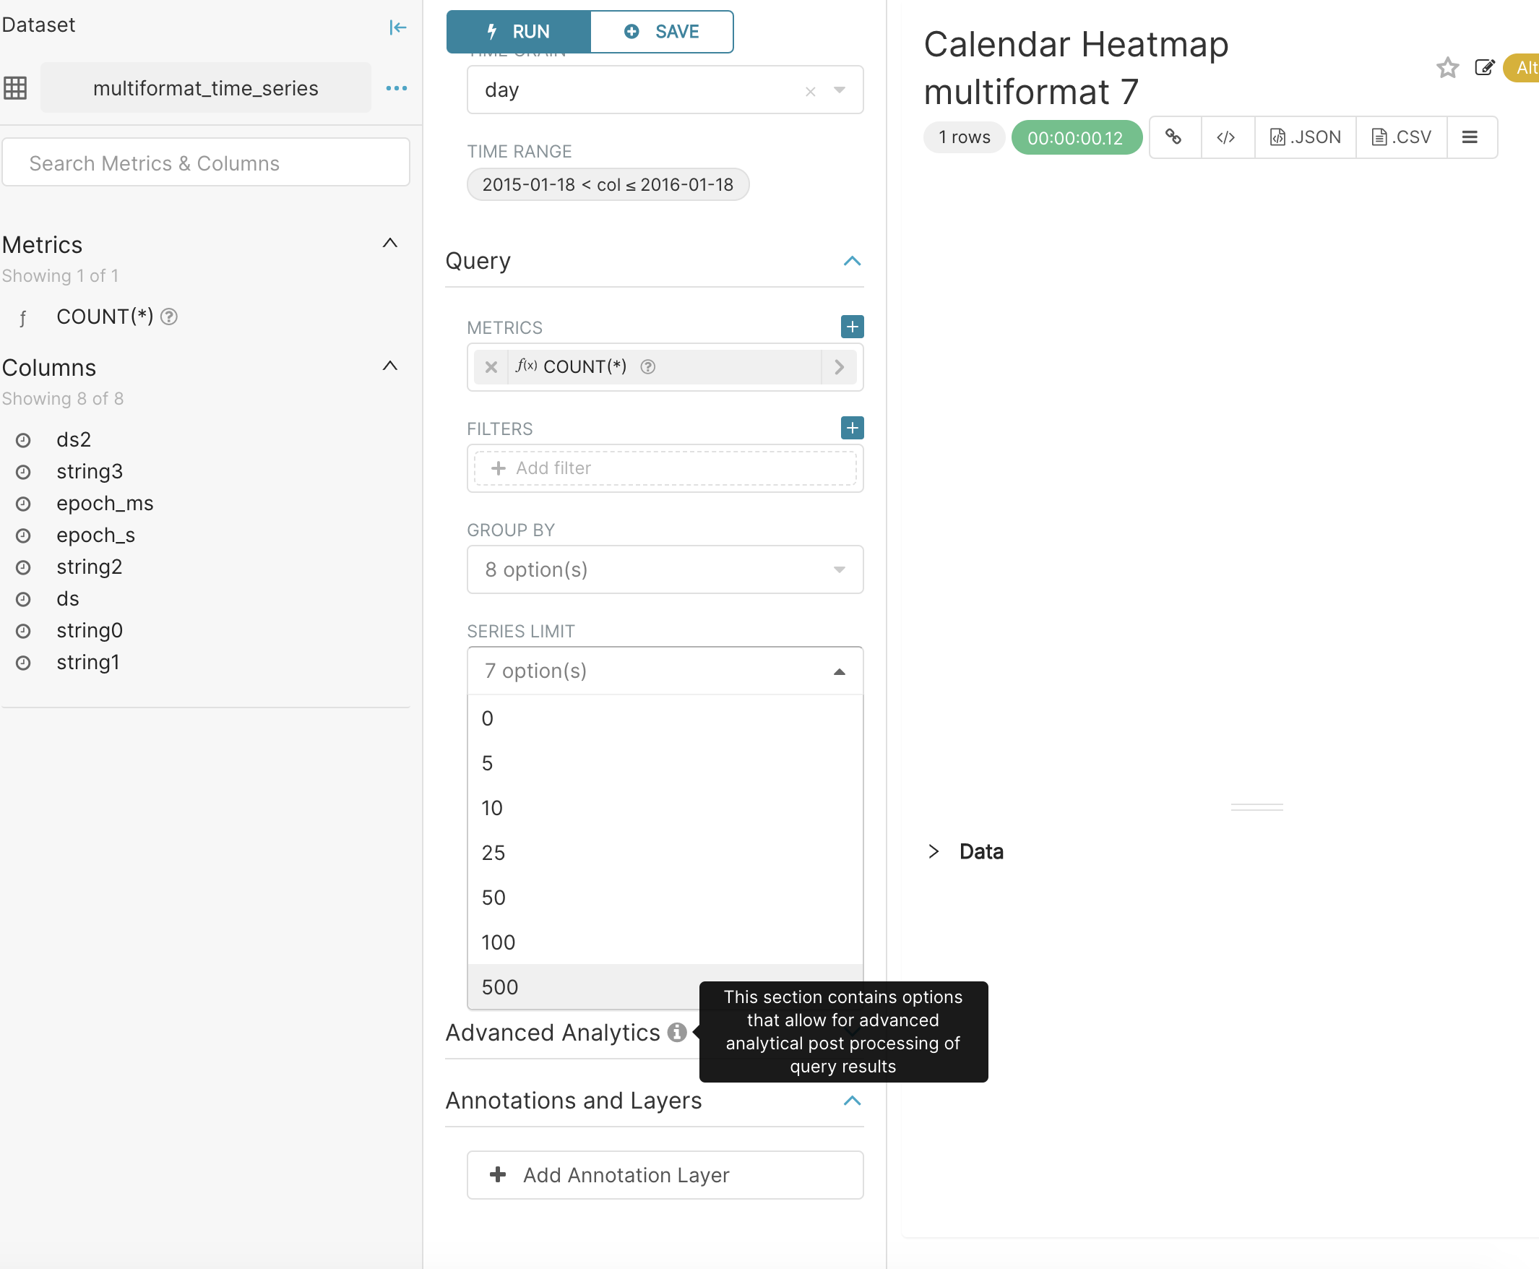1539x1269 pixels.
Task: Add a new metric with the plus icon
Action: pos(851,327)
